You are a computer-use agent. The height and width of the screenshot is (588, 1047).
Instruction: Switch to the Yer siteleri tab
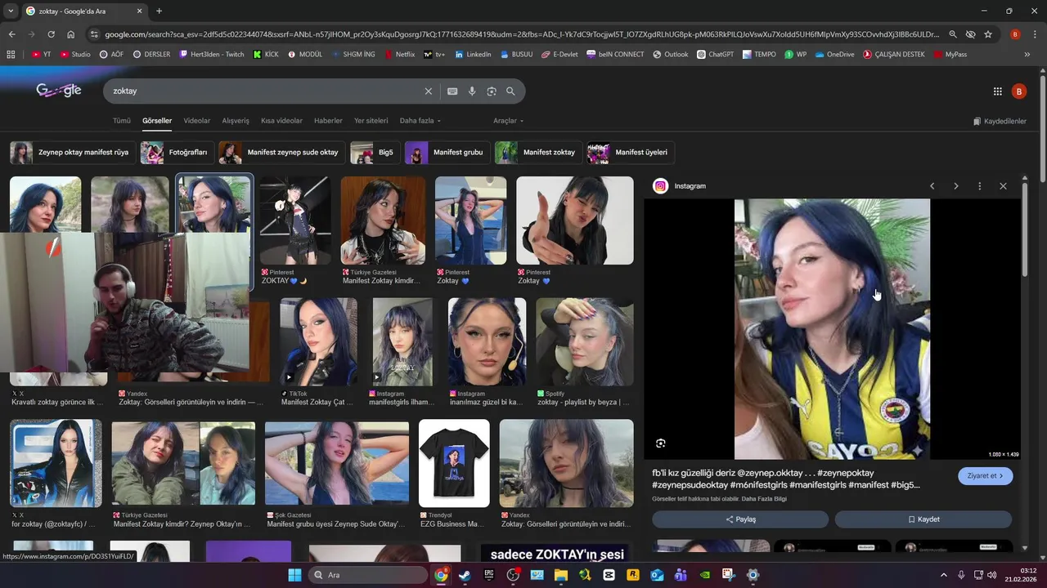tap(371, 121)
